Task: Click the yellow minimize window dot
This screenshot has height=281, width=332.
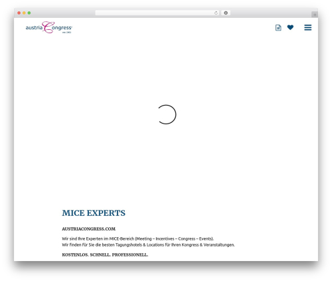Action: pos(24,13)
